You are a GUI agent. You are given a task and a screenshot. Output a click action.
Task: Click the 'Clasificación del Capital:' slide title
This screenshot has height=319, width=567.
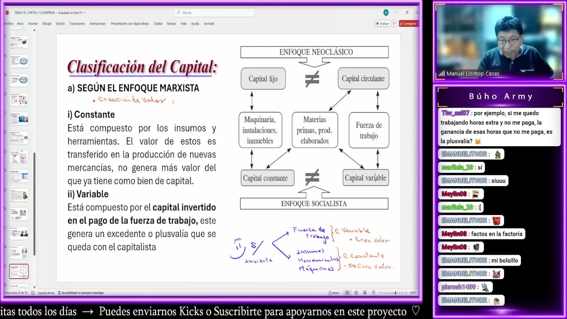[x=142, y=67]
